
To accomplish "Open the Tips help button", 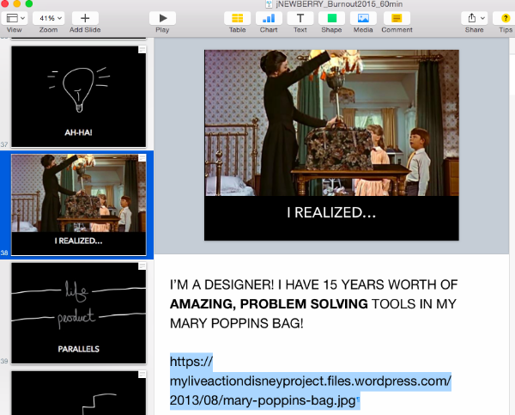I will point(505,18).
